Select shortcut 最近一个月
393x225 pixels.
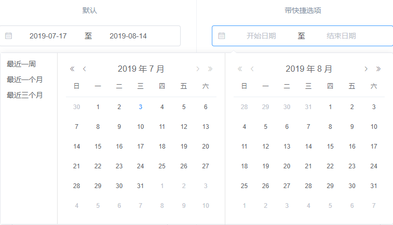pyautogui.click(x=25, y=80)
